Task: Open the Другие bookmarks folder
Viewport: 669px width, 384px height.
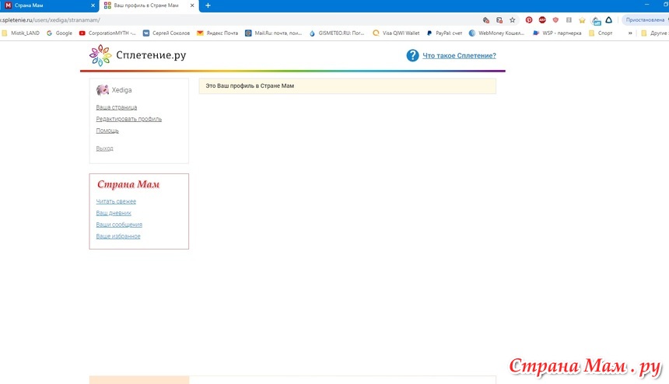Action: (654, 33)
